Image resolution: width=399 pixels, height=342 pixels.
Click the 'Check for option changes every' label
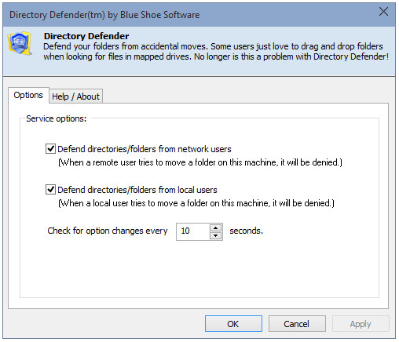click(x=108, y=231)
